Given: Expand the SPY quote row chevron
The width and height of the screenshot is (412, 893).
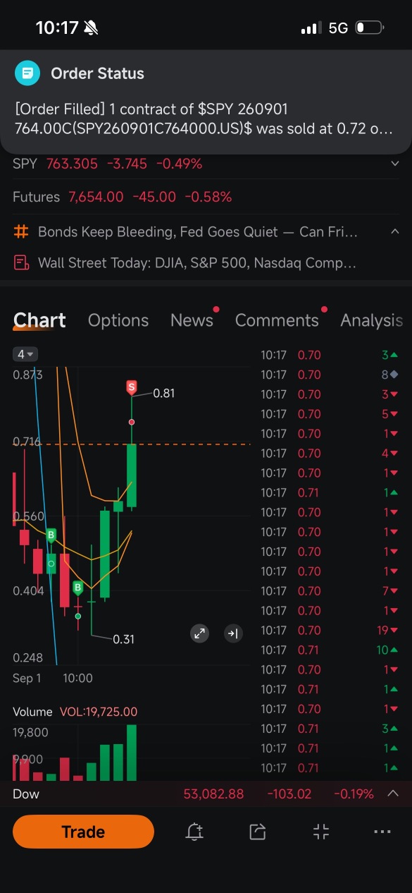Looking at the screenshot, I should [x=394, y=164].
